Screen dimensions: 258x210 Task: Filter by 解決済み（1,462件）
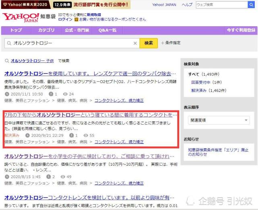click(209, 91)
